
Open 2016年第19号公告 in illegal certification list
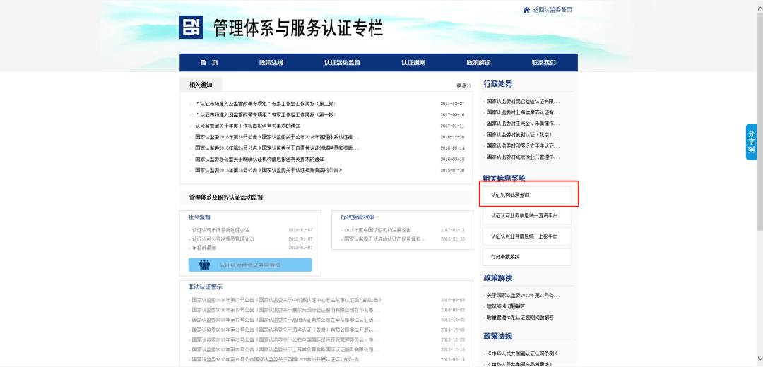(285, 310)
